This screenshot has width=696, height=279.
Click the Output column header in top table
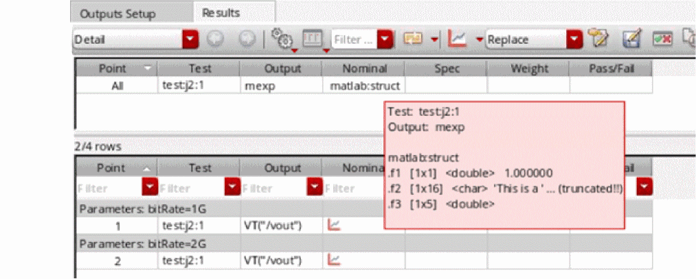(x=282, y=69)
